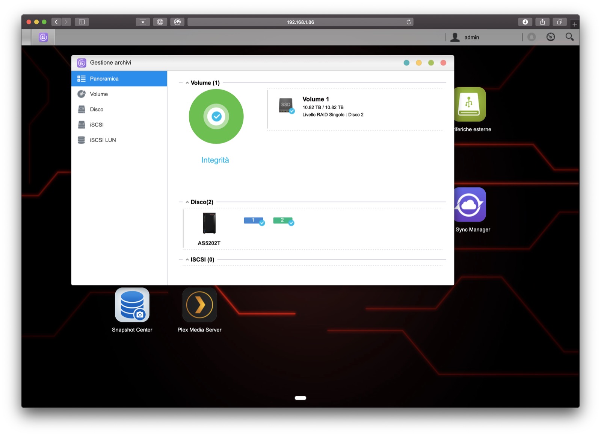Click the Volume 1 title text
This screenshot has width=601, height=436.
(x=316, y=99)
